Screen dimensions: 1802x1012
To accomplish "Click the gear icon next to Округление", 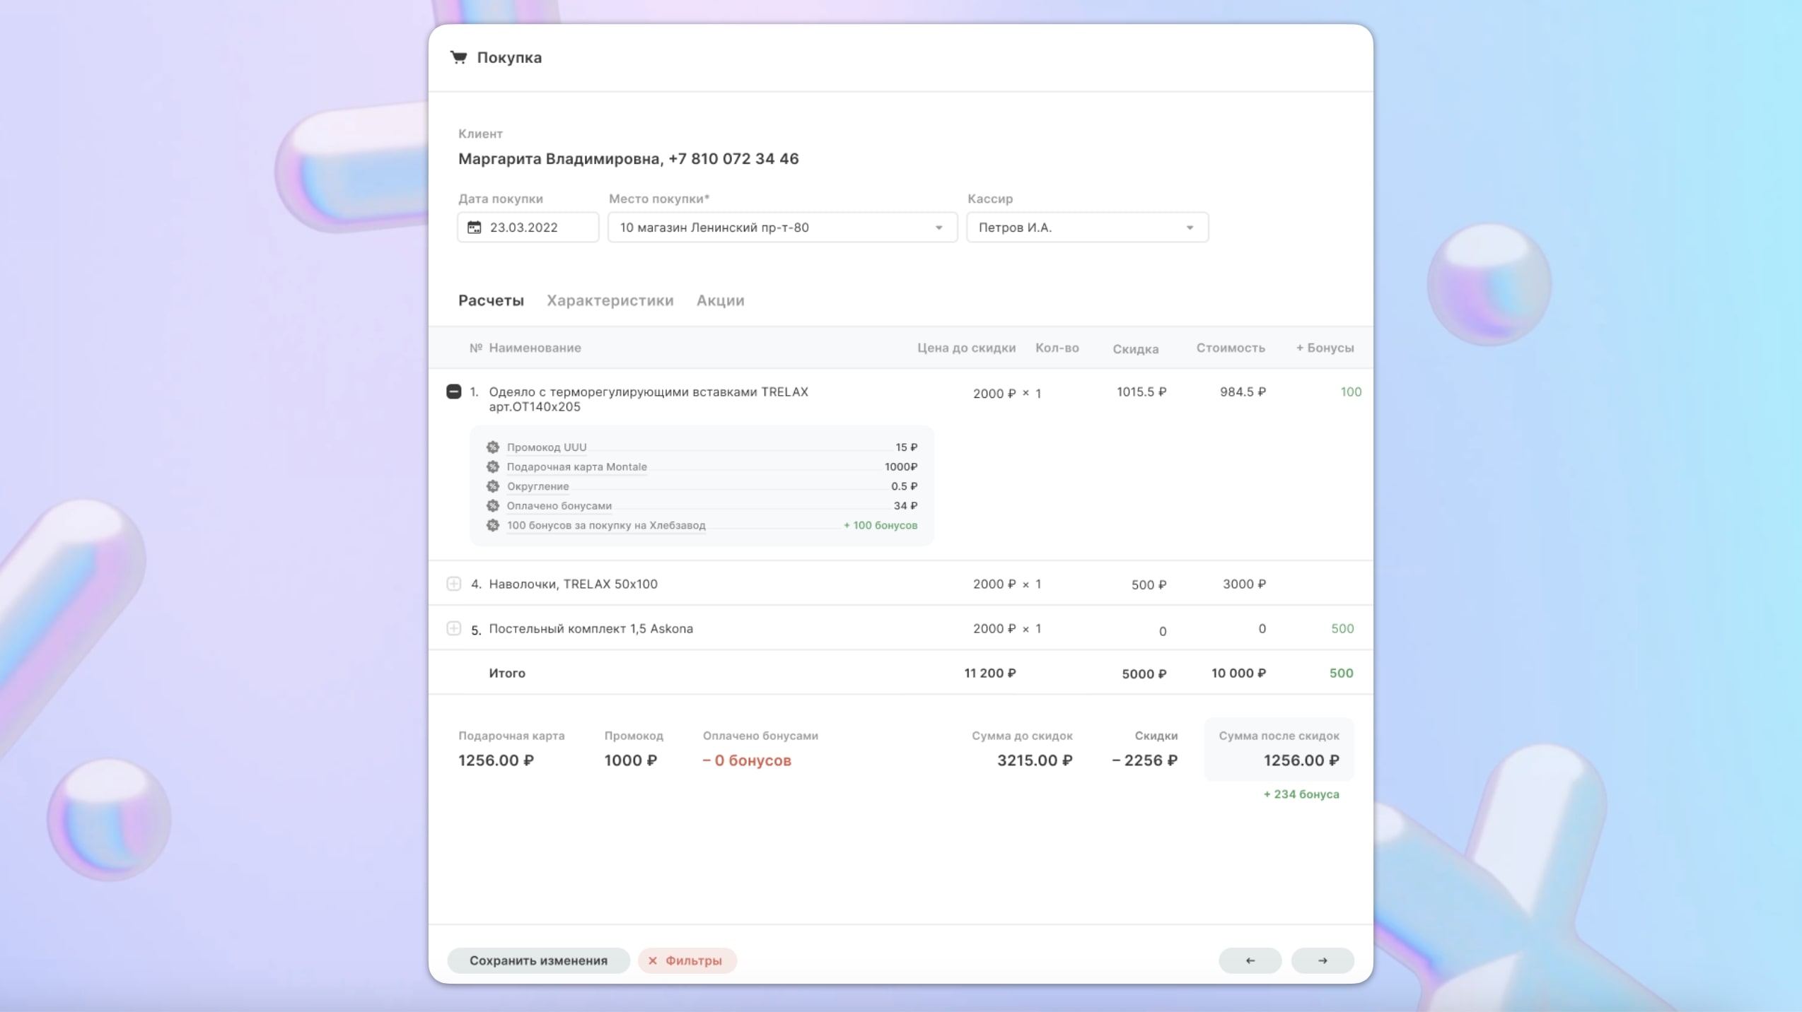I will pos(493,486).
